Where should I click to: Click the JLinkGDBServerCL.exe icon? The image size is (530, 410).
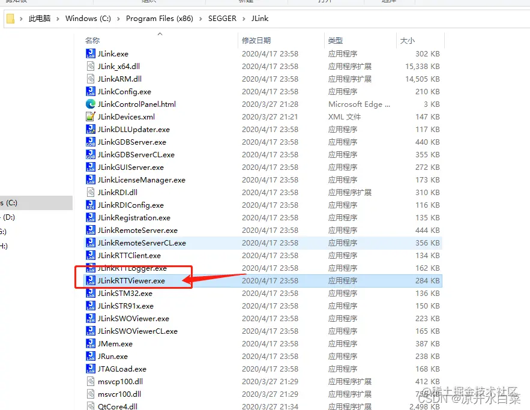[x=91, y=154]
